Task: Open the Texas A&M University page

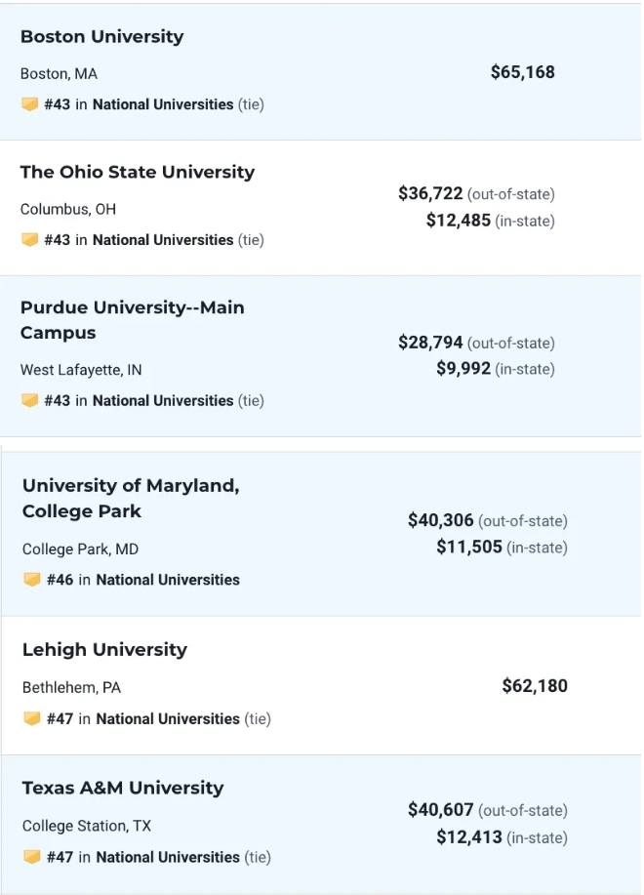Action: tap(122, 788)
